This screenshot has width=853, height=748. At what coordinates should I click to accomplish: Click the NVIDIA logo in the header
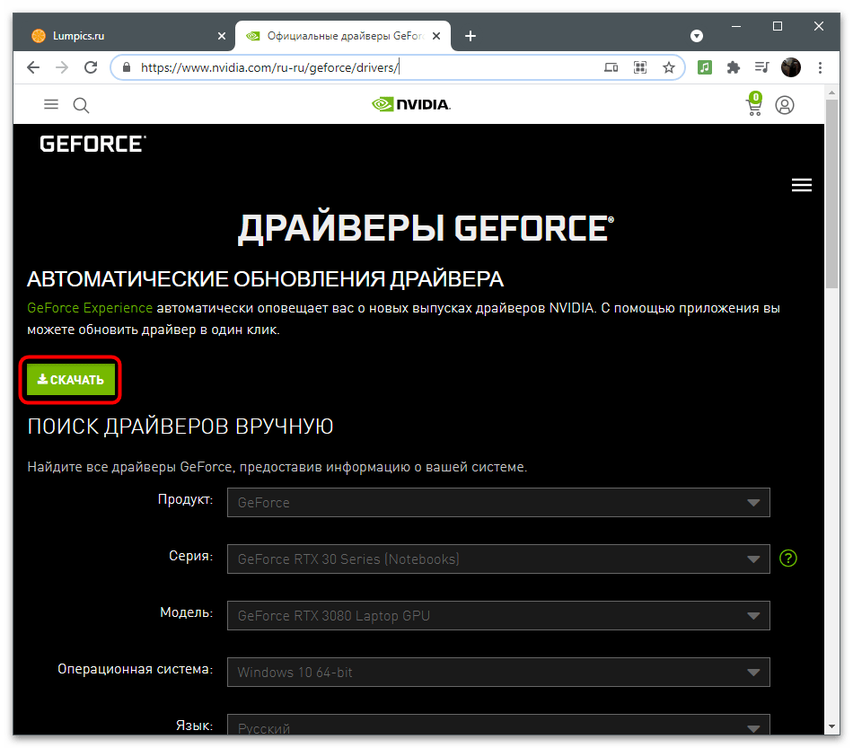pos(411,105)
